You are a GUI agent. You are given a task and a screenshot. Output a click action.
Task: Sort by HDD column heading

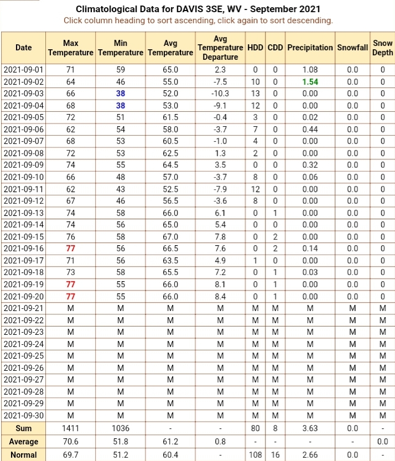click(255, 48)
